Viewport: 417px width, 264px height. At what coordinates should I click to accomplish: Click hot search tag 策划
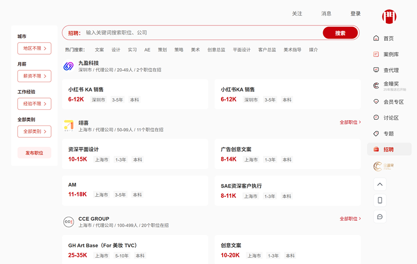162,49
